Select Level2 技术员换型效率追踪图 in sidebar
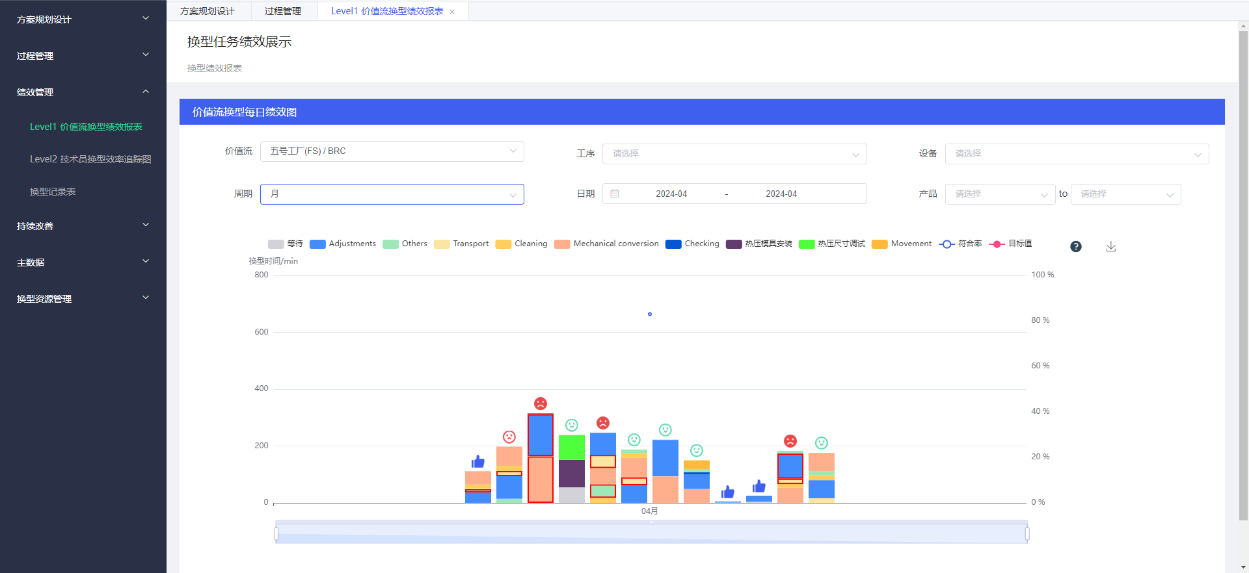The width and height of the screenshot is (1249, 573). pyautogui.click(x=90, y=159)
